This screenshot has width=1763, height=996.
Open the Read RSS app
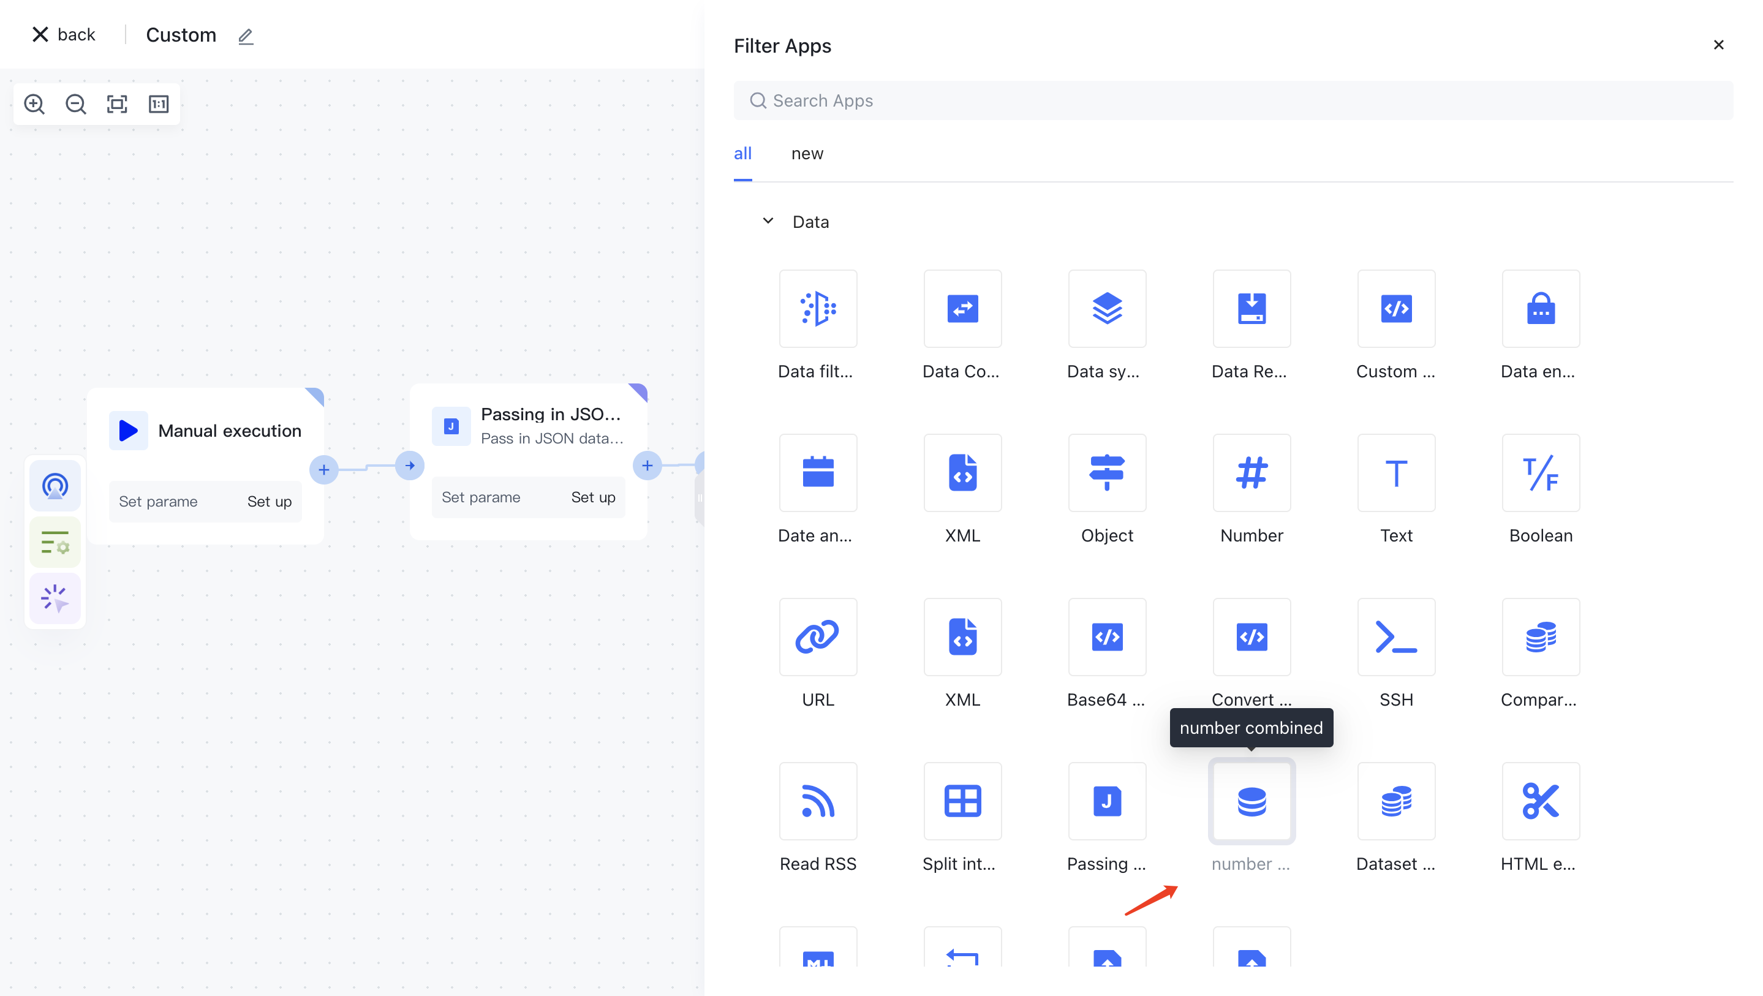(x=818, y=802)
